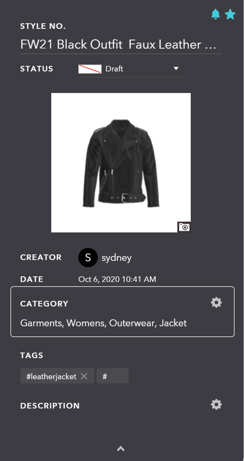The width and height of the screenshot is (245, 461).
Task: Click the Description settings gear icon
Action: [216, 404]
